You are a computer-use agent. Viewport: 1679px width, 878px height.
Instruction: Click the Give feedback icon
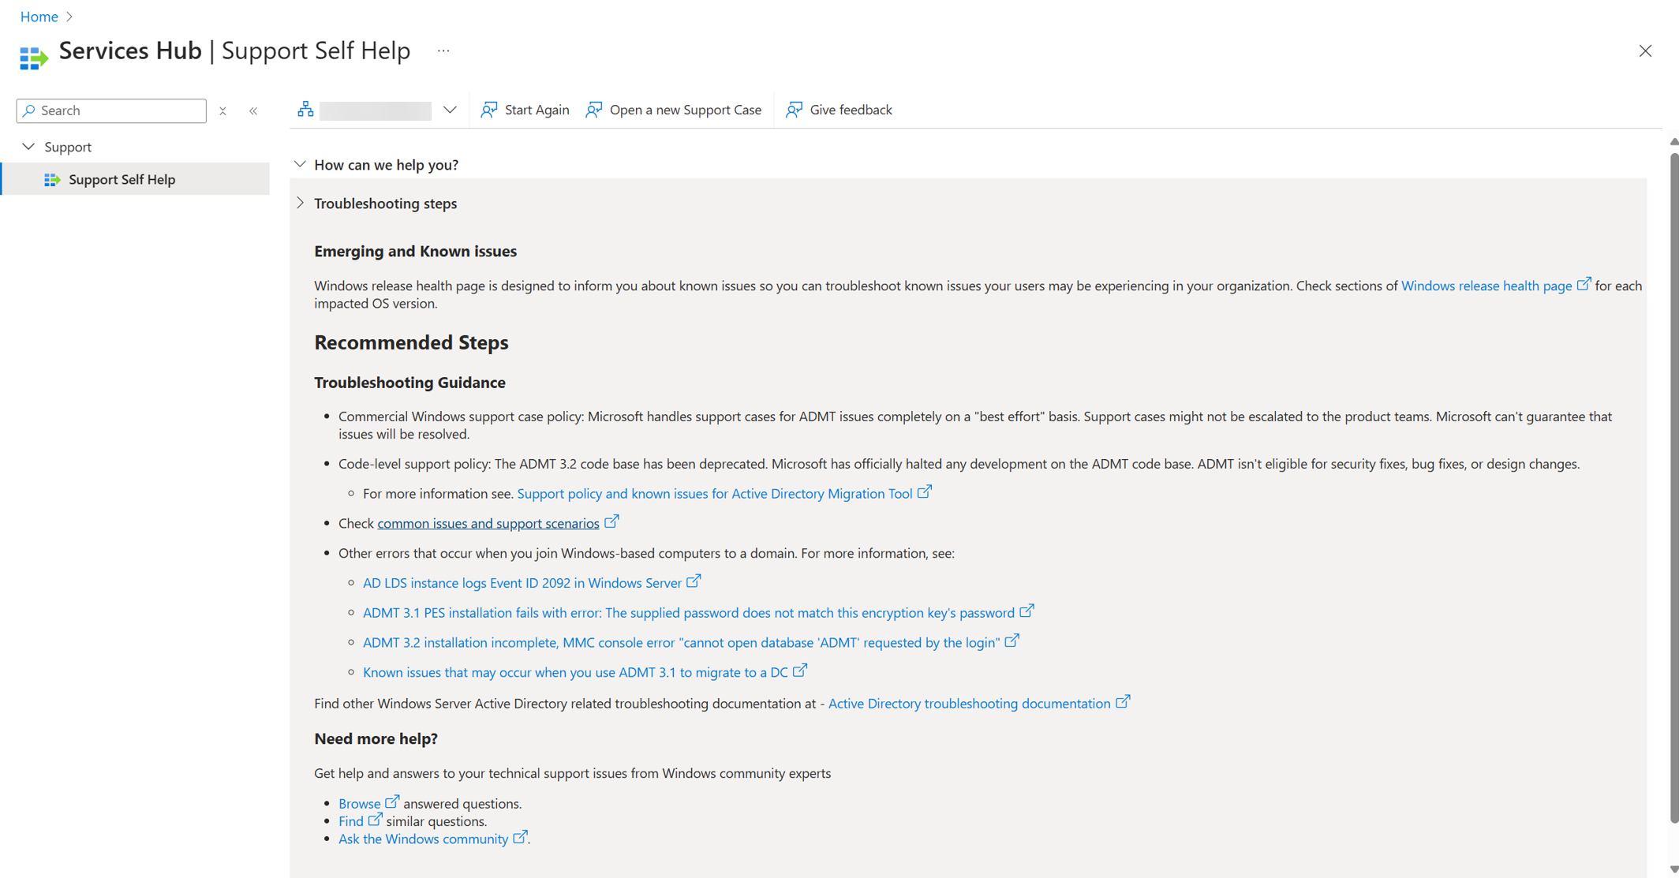coord(795,109)
